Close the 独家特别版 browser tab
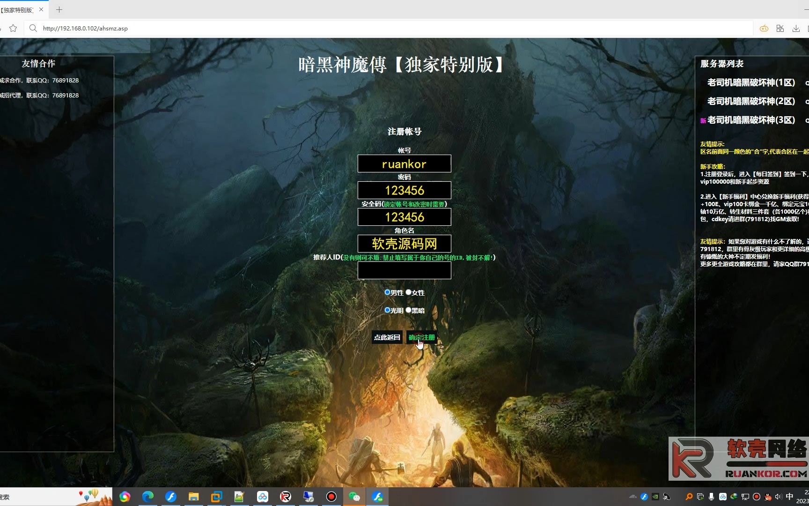 click(41, 9)
